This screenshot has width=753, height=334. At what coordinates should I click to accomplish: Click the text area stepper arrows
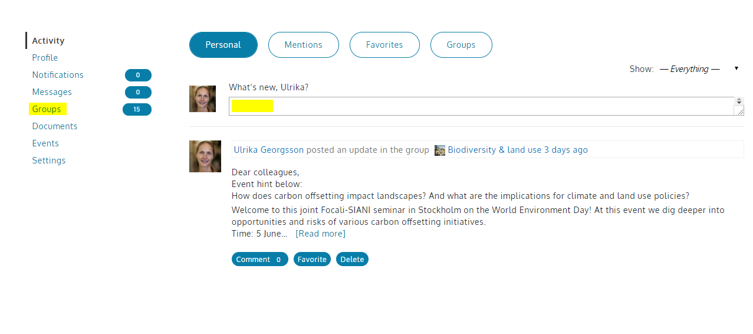(739, 101)
